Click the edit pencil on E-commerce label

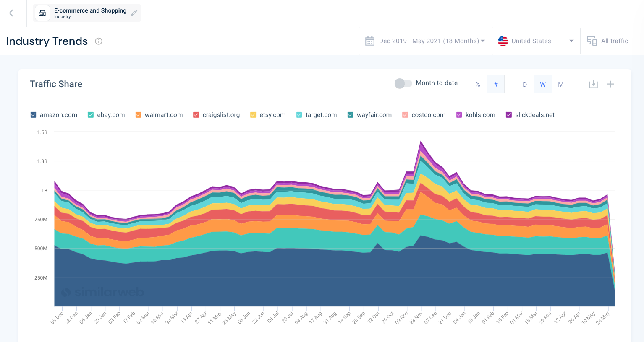[134, 12]
